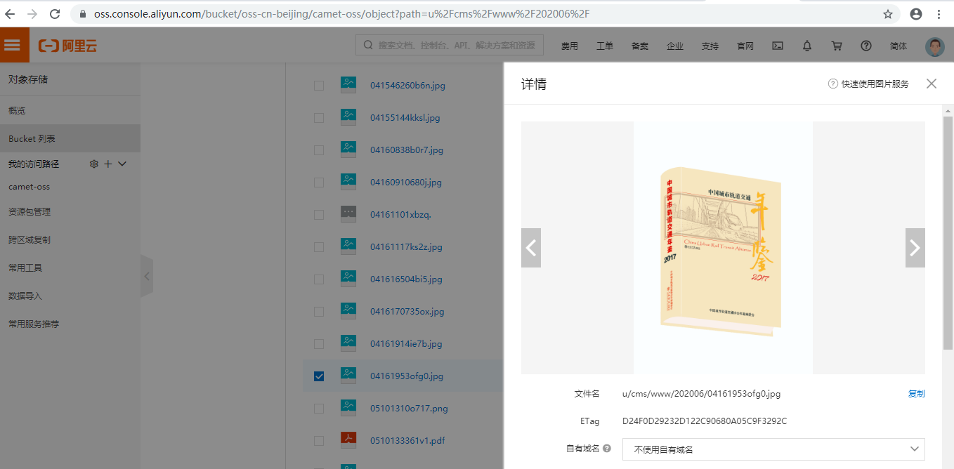
Task: Click help icon beside 自有域名
Action: pyautogui.click(x=607, y=449)
